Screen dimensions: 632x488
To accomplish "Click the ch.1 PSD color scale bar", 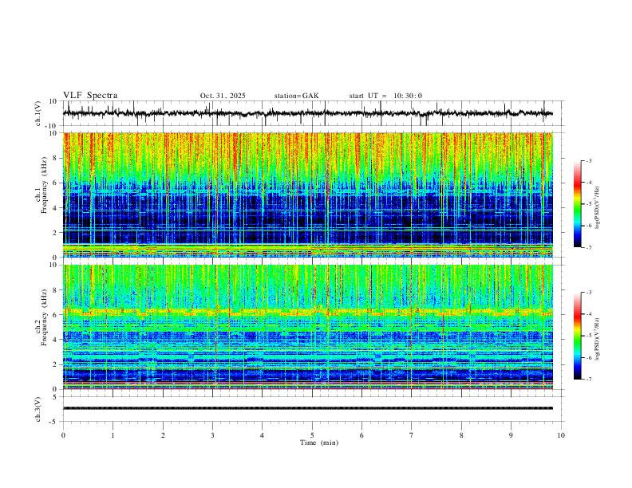I will click(578, 204).
